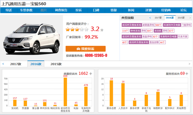The image size is (193, 115).
Task: Click the 69 service complaints total
Action: (182, 73)
